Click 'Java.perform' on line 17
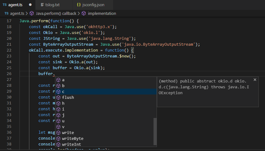The width and height of the screenshot is (265, 151). click(34, 21)
